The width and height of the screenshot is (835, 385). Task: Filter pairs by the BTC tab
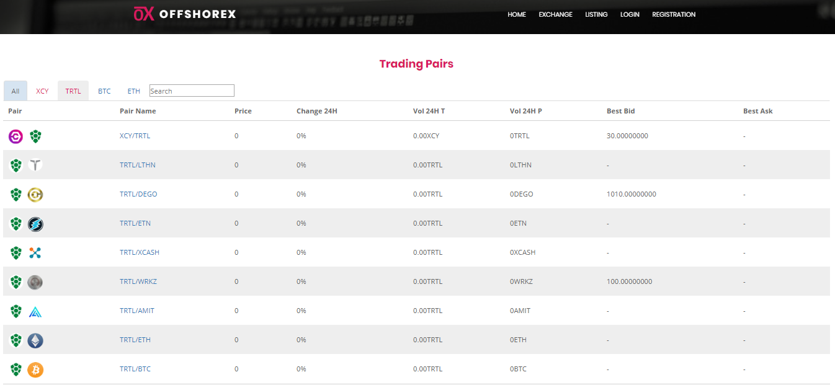click(104, 91)
